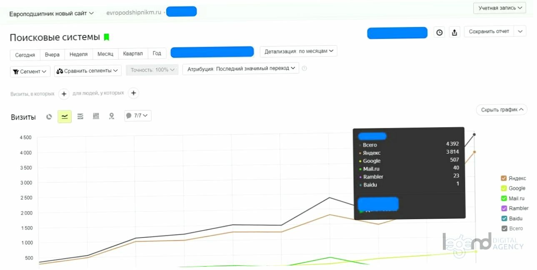
Task: Open the Атрибуция dropdown
Action: [241, 68]
